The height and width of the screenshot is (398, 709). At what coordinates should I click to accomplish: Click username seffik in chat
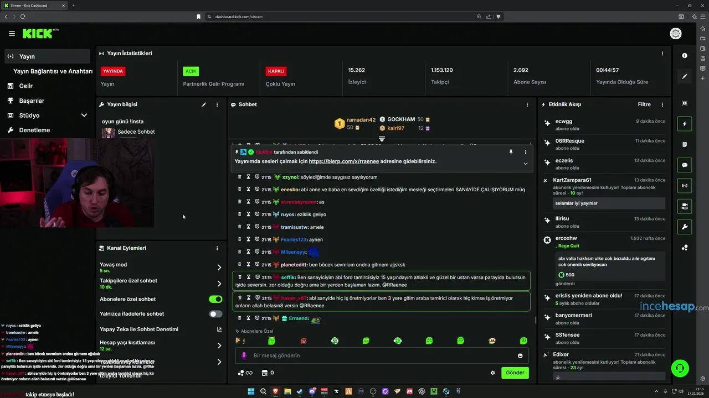[287, 277]
